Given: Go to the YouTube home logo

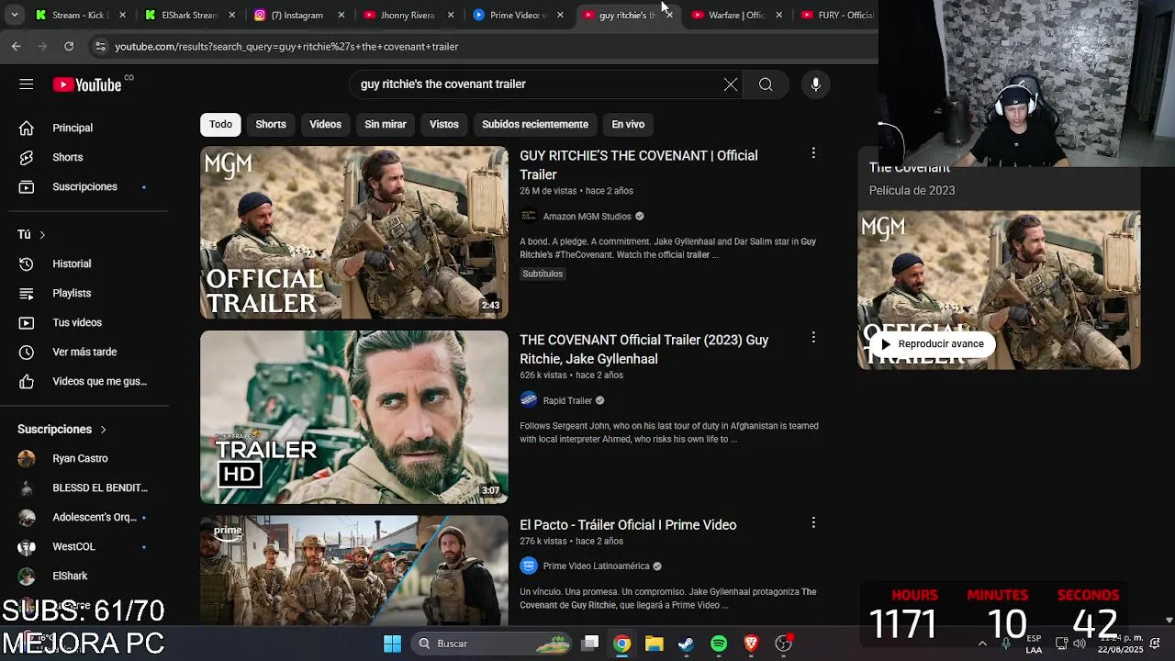Looking at the screenshot, I should pos(87,84).
